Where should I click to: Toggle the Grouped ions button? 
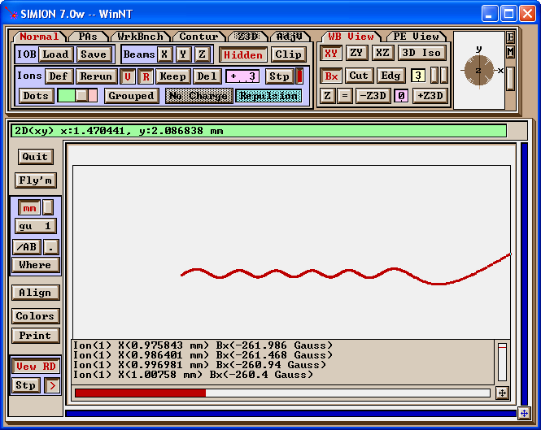[132, 96]
